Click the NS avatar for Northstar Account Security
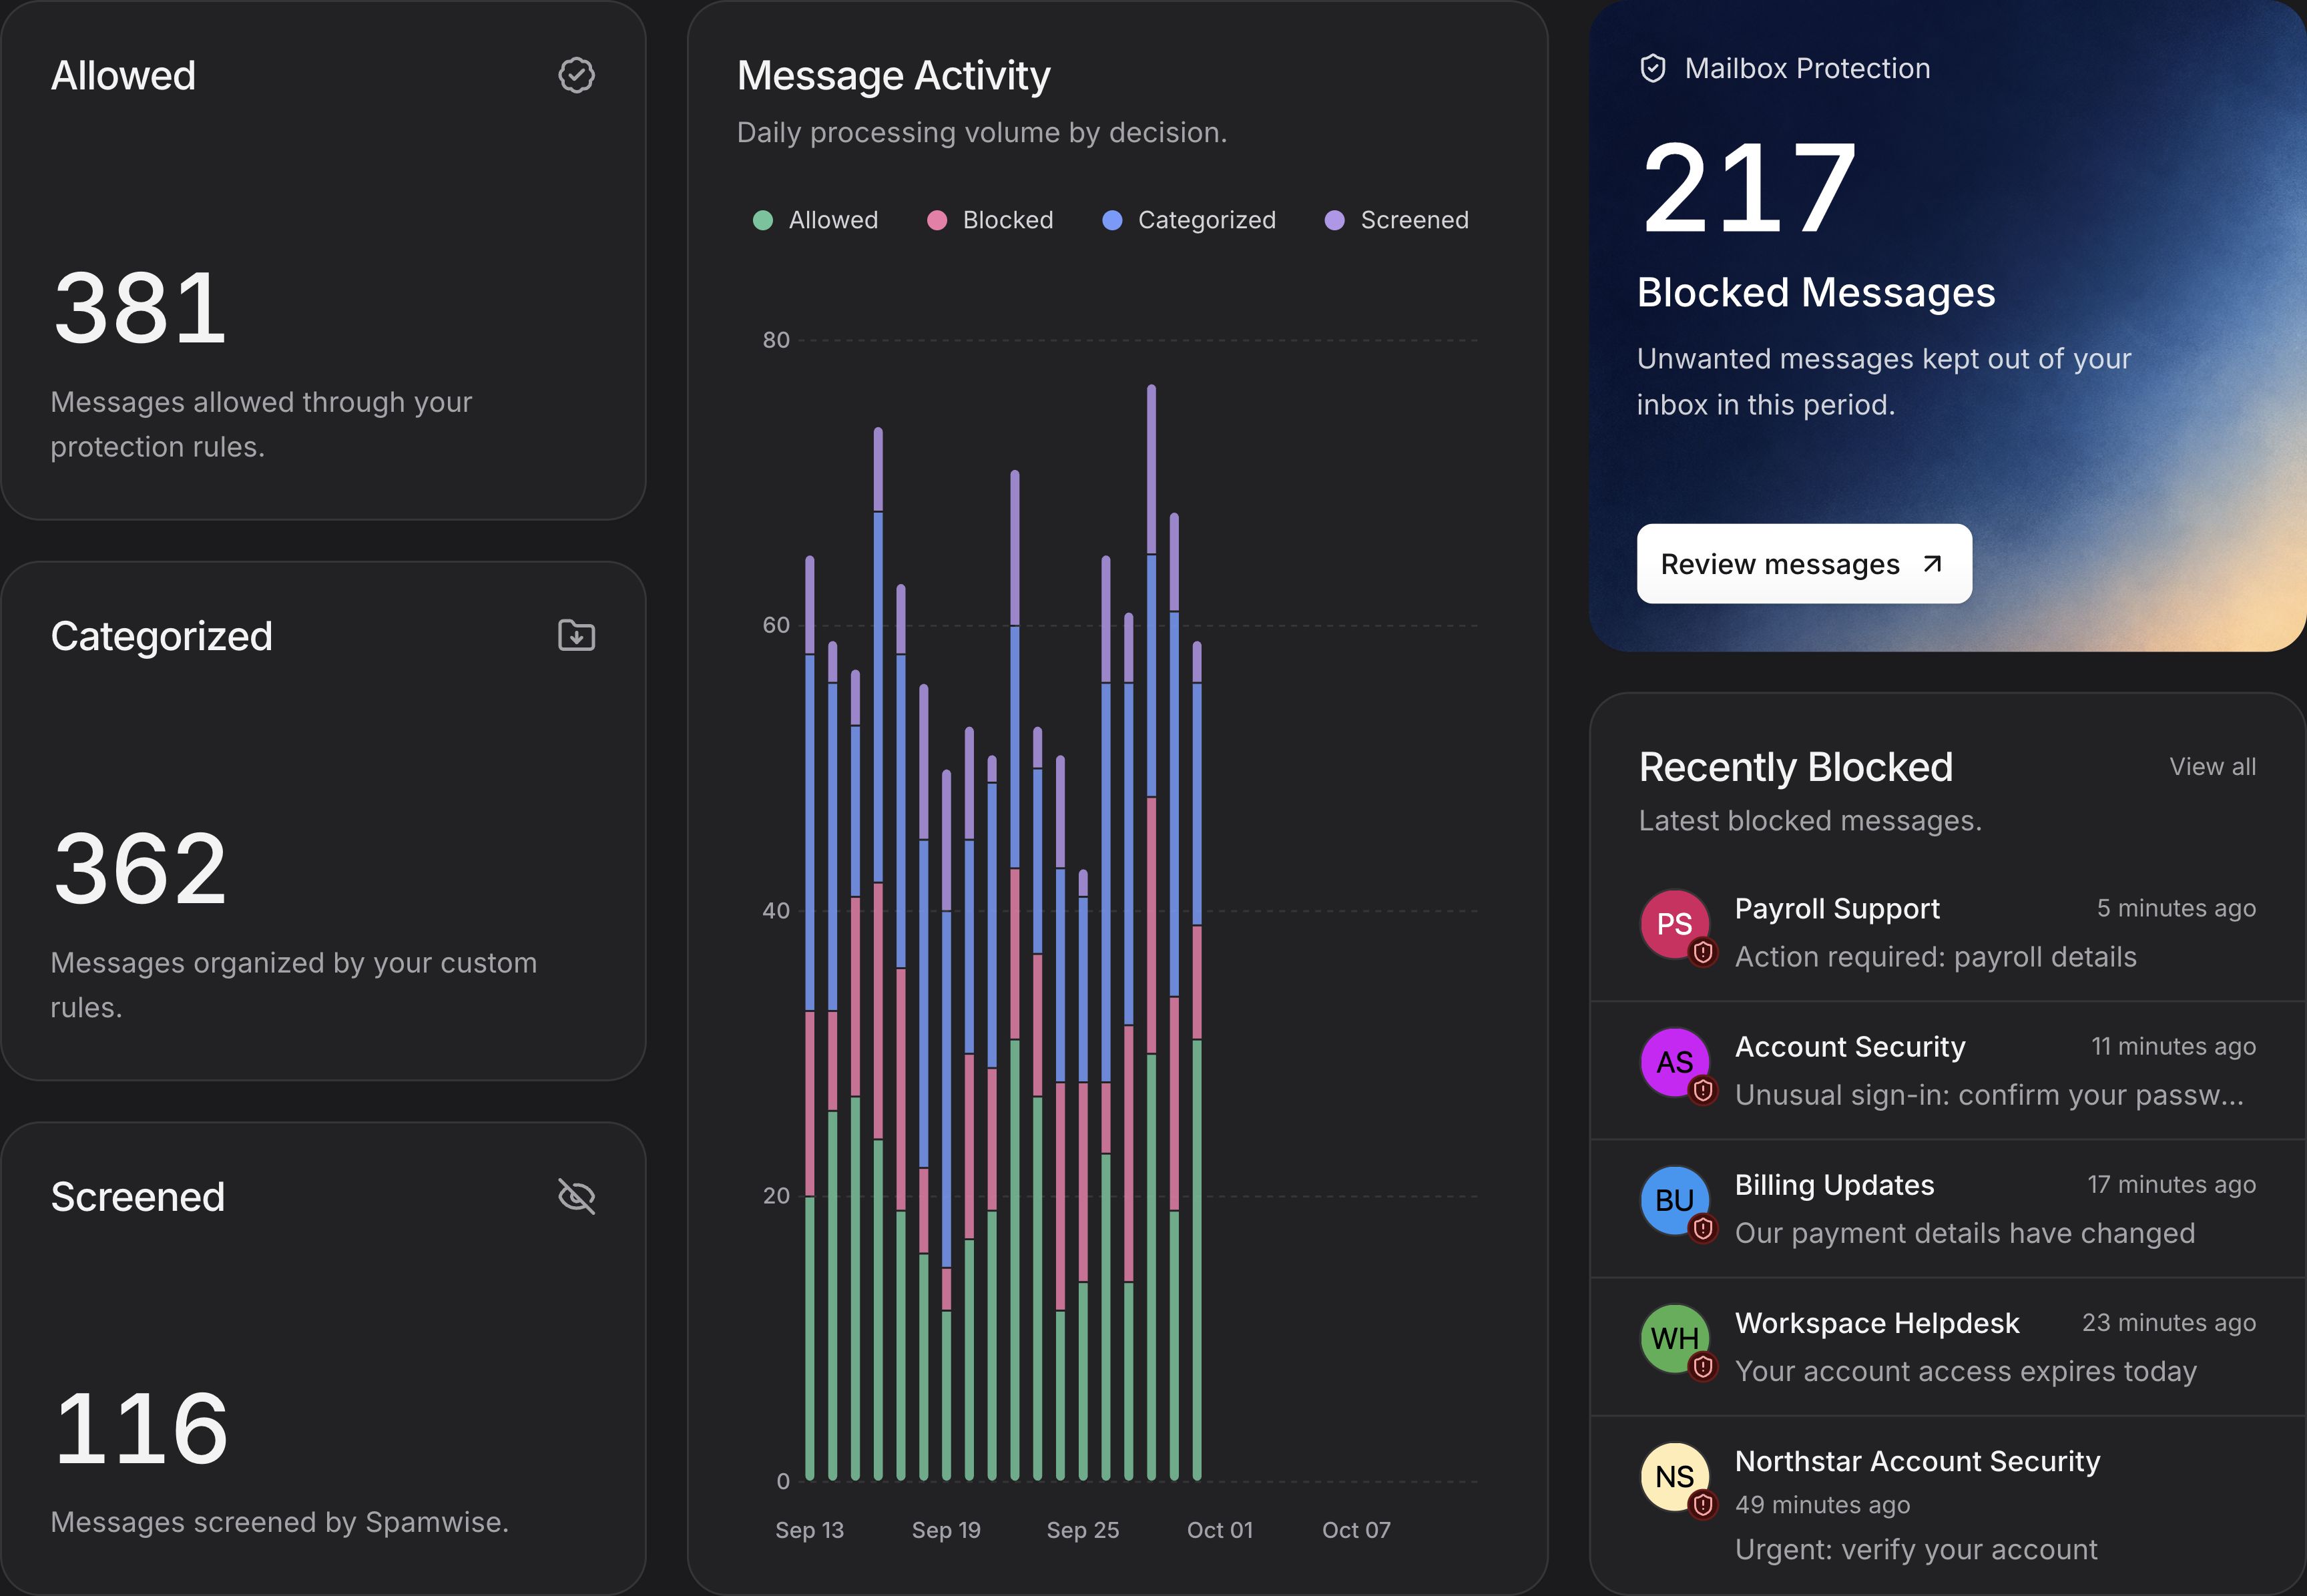This screenshot has height=1596, width=2307. click(x=1674, y=1476)
